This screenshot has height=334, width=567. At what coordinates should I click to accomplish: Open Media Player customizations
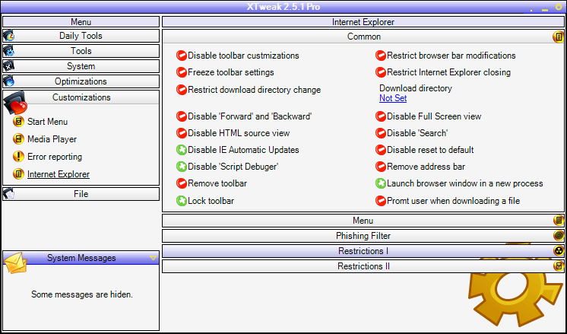pyautogui.click(x=52, y=139)
